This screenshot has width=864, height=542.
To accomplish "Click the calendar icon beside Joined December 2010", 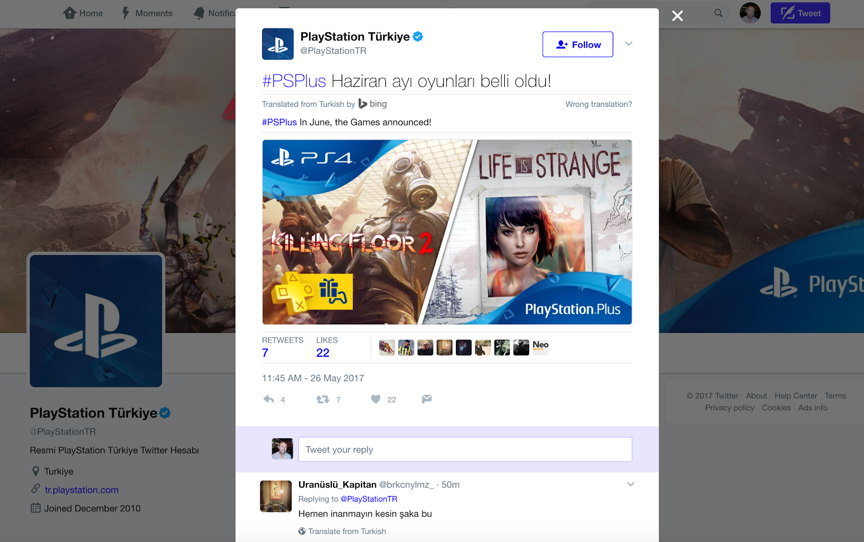I will (35, 508).
